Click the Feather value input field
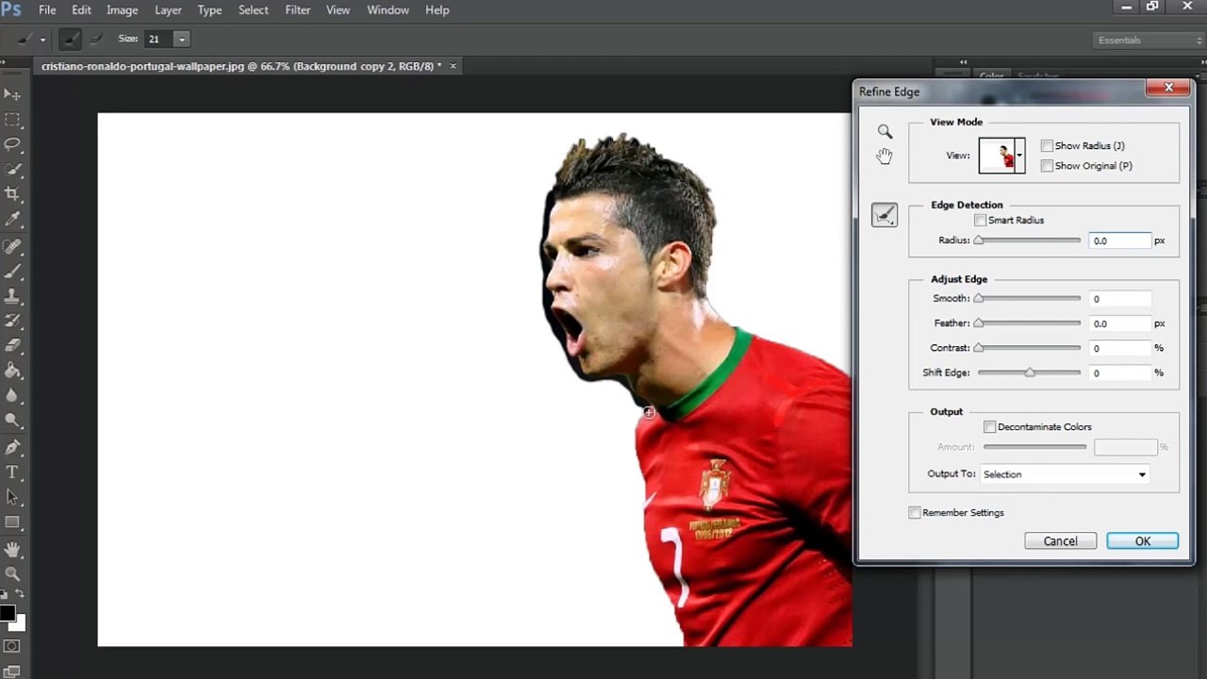Image resolution: width=1207 pixels, height=679 pixels. (1120, 323)
